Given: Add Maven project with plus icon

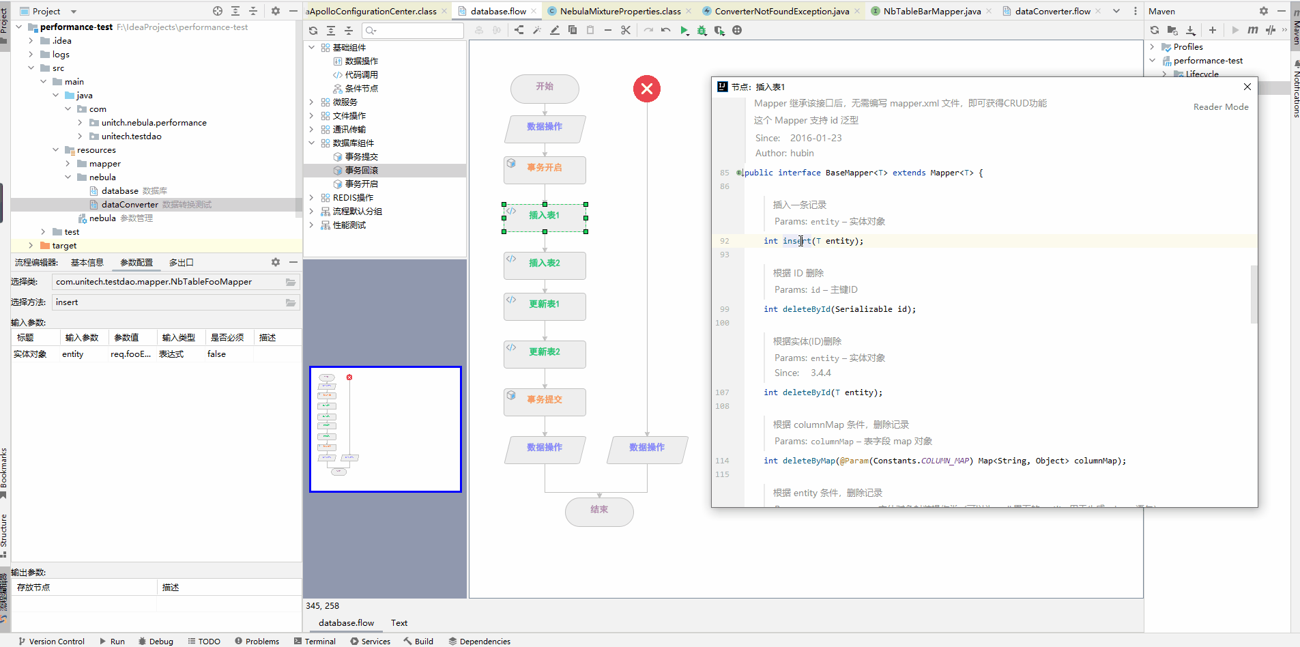Looking at the screenshot, I should [1213, 30].
